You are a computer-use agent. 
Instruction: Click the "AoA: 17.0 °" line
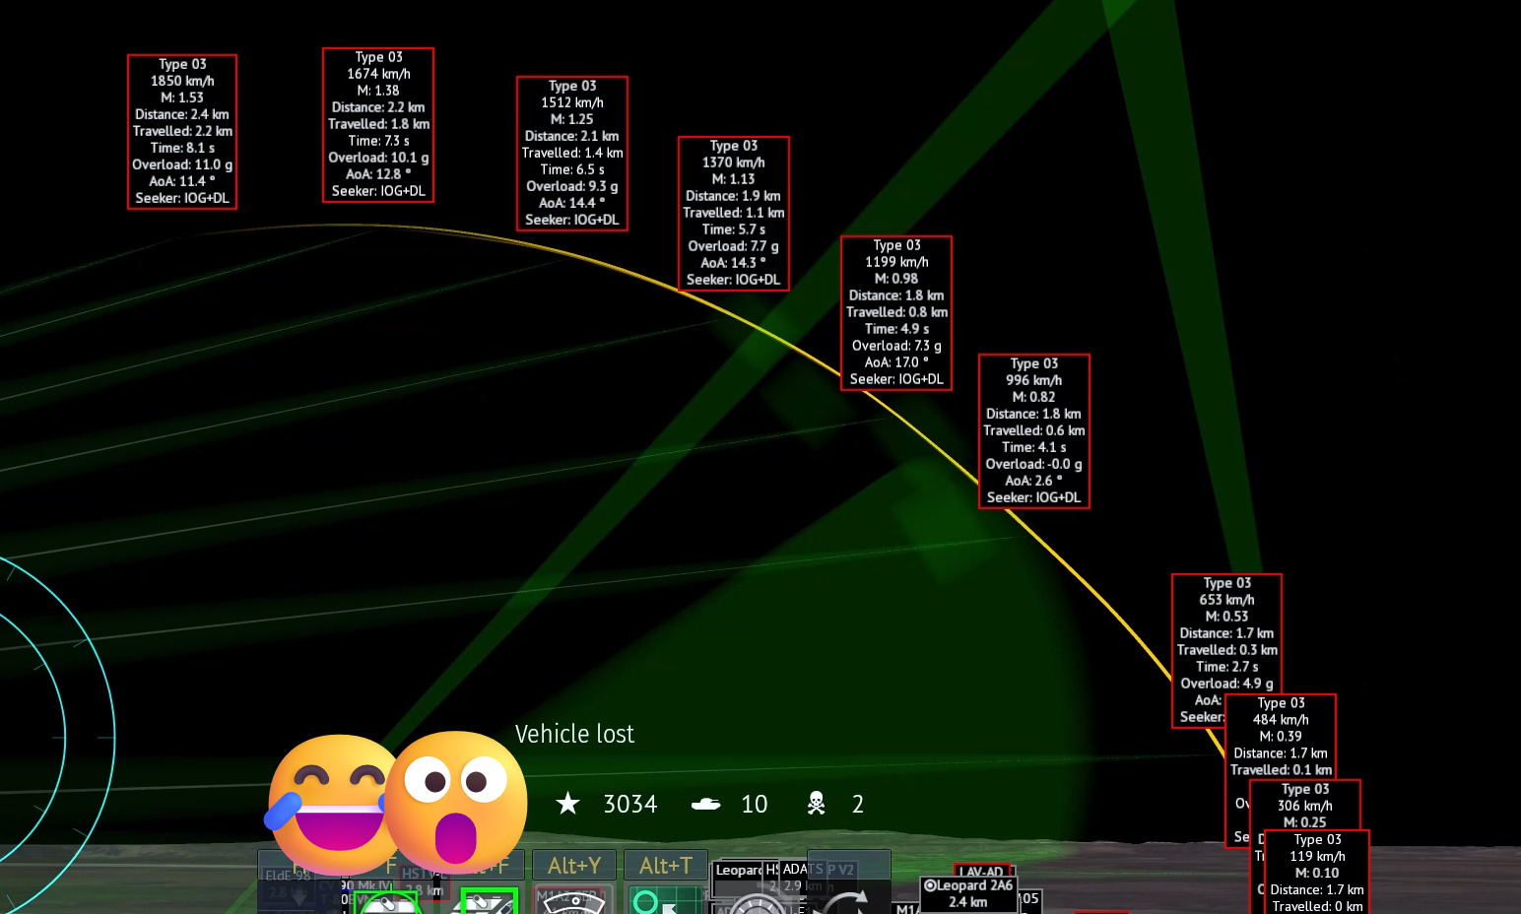pyautogui.click(x=896, y=362)
